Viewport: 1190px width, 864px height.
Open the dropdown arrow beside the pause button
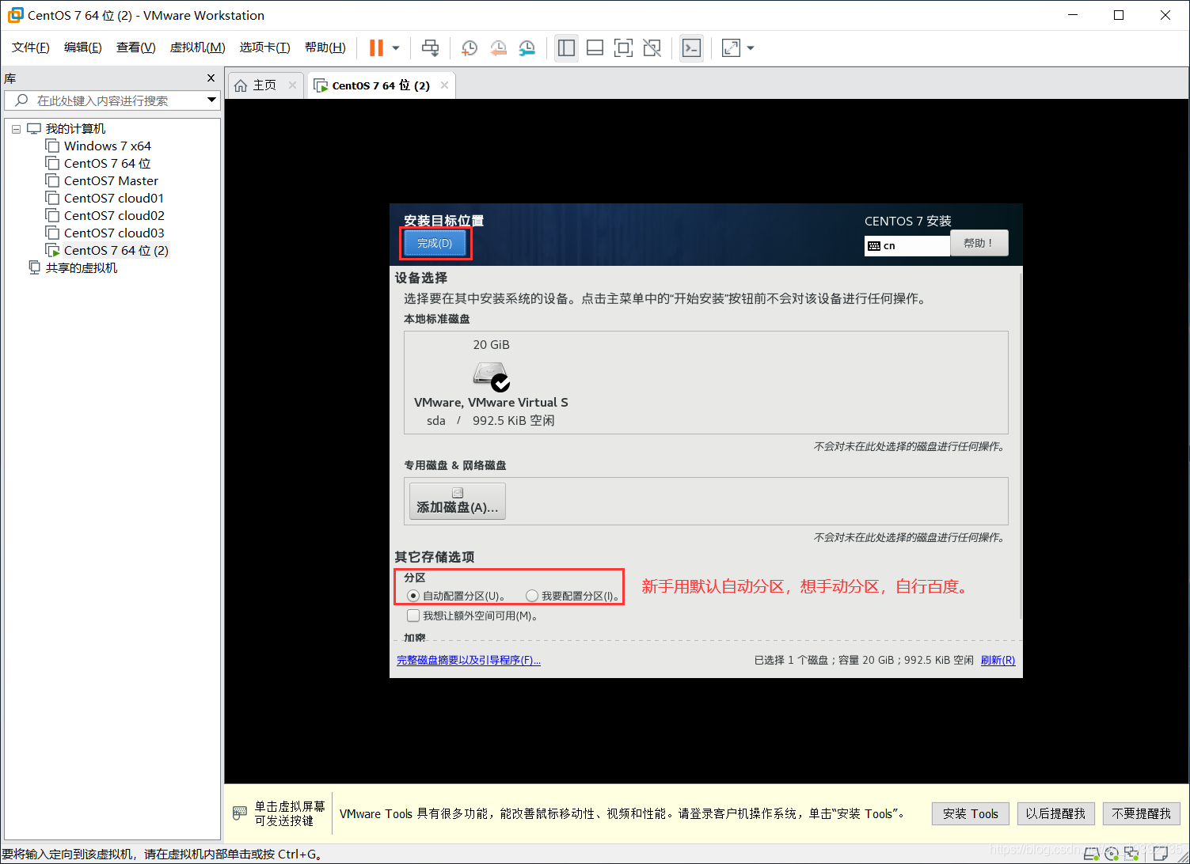pos(396,48)
